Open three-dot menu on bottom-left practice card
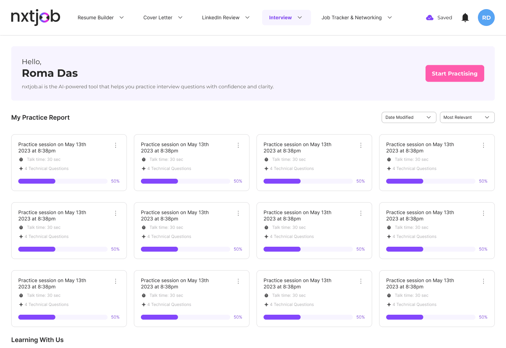 pyautogui.click(x=116, y=281)
